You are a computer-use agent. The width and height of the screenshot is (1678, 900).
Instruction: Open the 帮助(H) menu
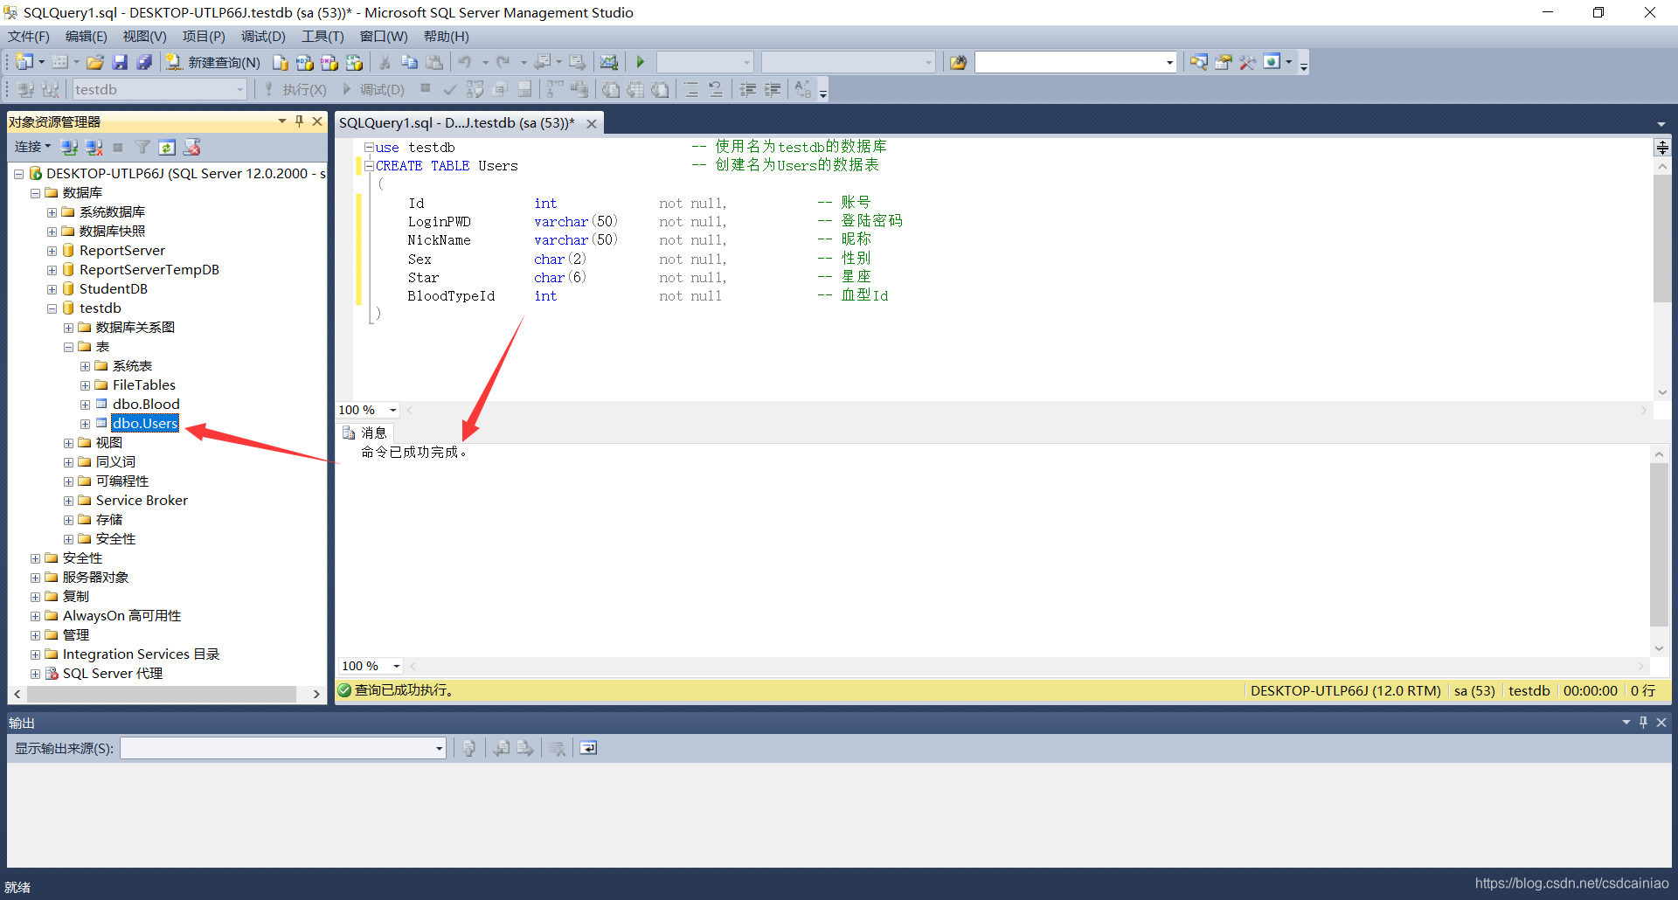click(446, 36)
